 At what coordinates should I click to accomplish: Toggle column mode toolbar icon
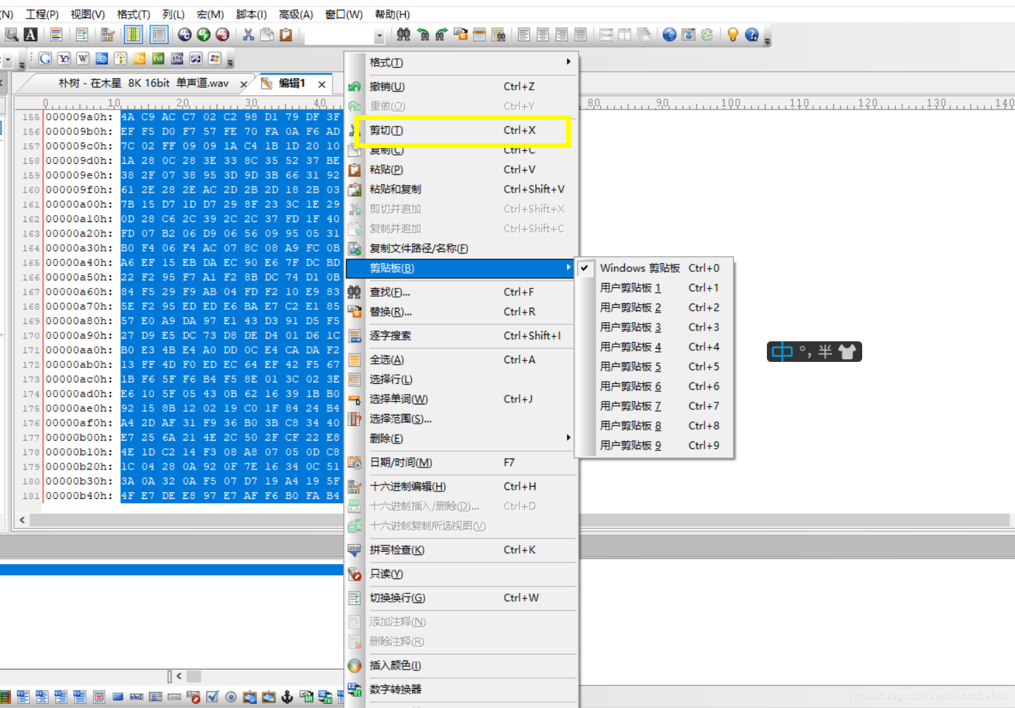pos(134,34)
